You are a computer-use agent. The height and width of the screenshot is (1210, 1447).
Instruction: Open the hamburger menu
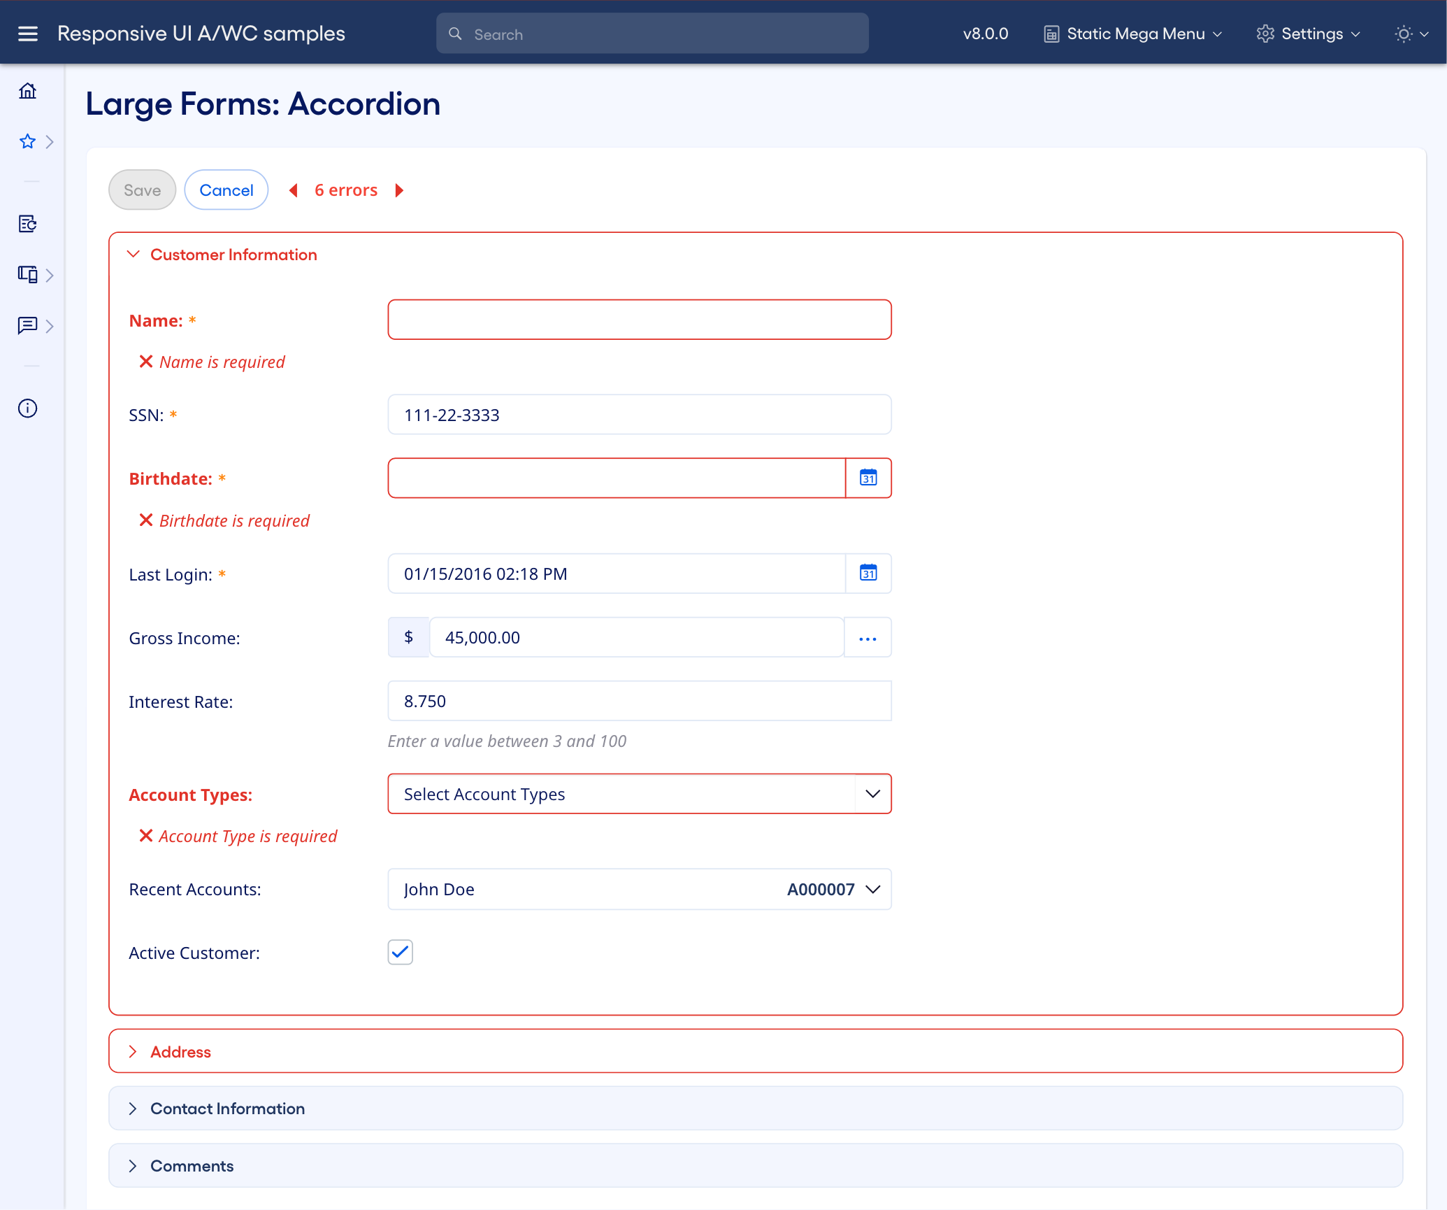(28, 33)
